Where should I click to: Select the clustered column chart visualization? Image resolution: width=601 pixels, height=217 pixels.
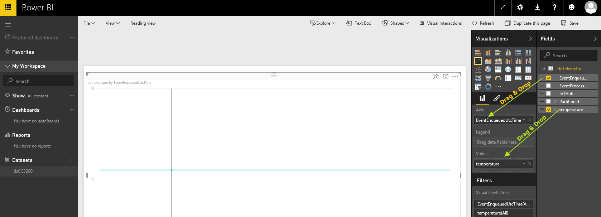[508, 52]
